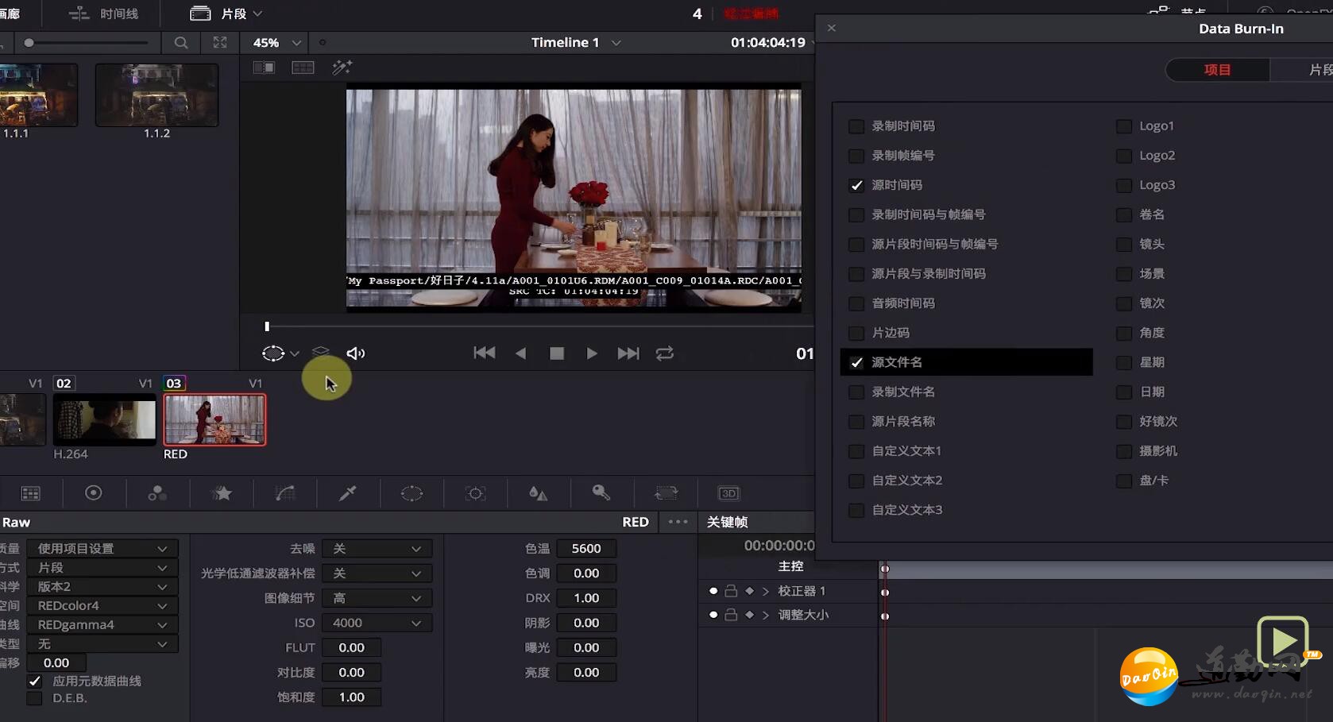1333x722 pixels.
Task: Select clip 02 H.264 thumbnail
Action: tap(105, 419)
